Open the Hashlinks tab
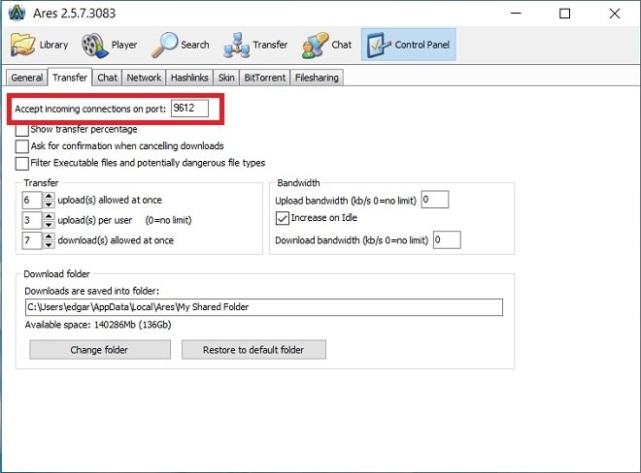Screen dimensions: 641x473 (189, 78)
